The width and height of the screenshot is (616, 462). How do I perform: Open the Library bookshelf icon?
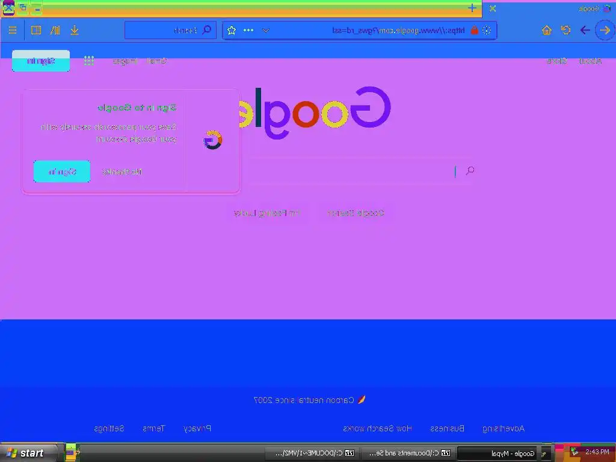tap(55, 30)
